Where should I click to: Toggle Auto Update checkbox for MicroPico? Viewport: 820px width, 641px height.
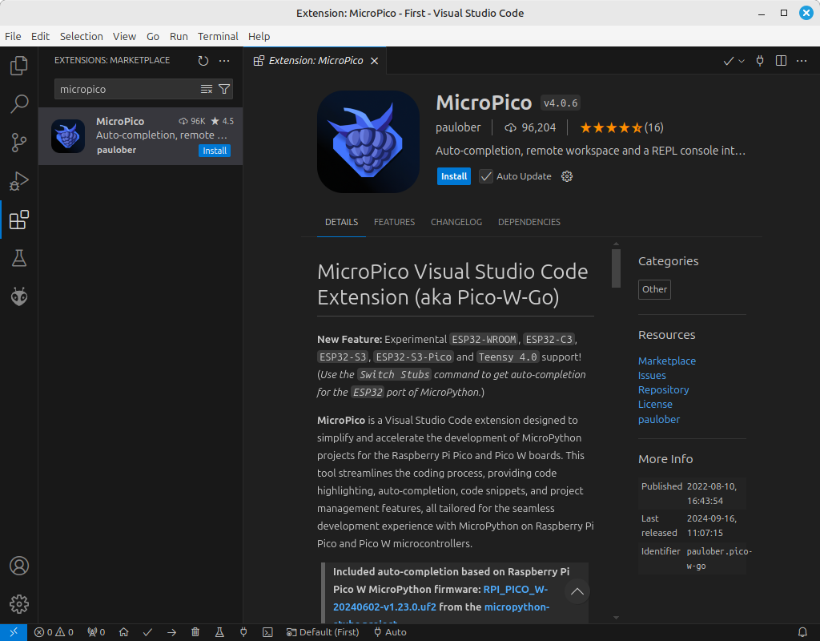pyautogui.click(x=486, y=176)
